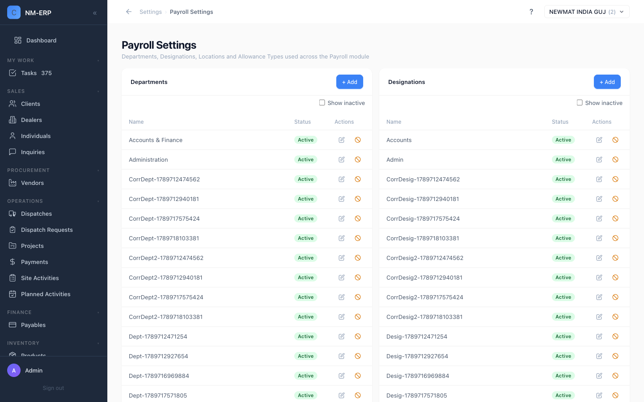The height and width of the screenshot is (402, 644).
Task: Edit the Accounts & Finance department
Action: 342,140
